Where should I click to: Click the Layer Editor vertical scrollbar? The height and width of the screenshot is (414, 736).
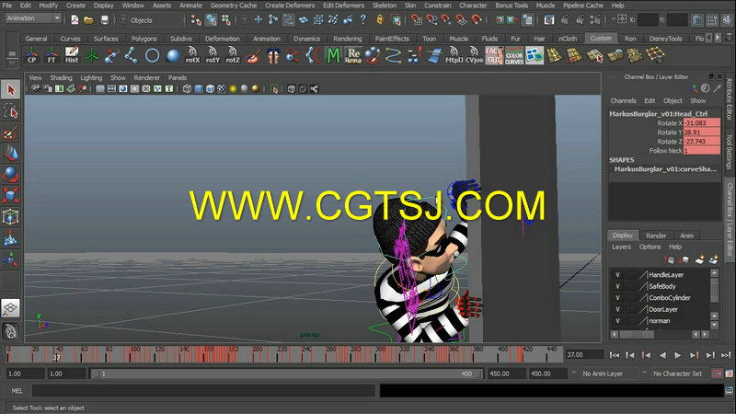[x=715, y=291]
